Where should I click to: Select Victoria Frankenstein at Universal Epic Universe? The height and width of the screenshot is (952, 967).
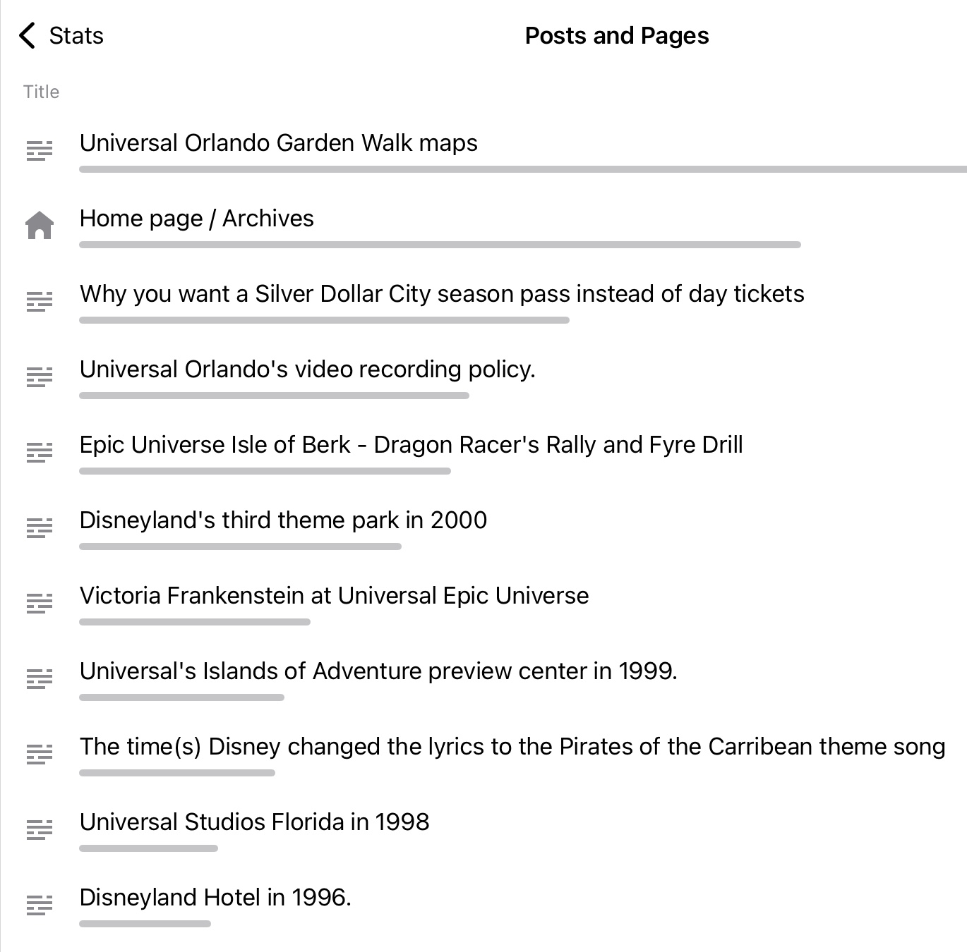coord(334,596)
